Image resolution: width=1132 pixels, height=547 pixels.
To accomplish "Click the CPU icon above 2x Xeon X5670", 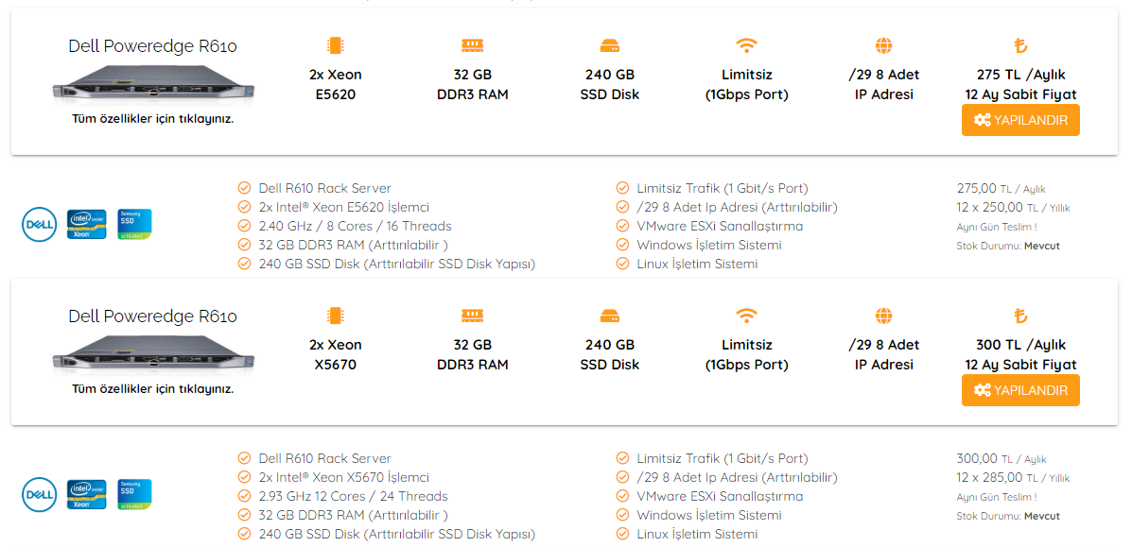I will pyautogui.click(x=335, y=316).
